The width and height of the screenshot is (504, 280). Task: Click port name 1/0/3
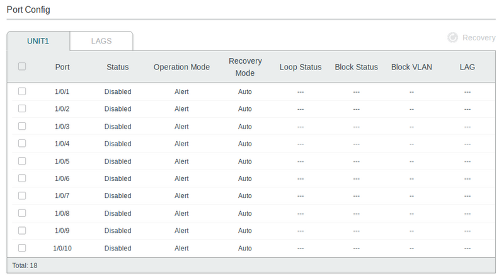pyautogui.click(x=62, y=127)
